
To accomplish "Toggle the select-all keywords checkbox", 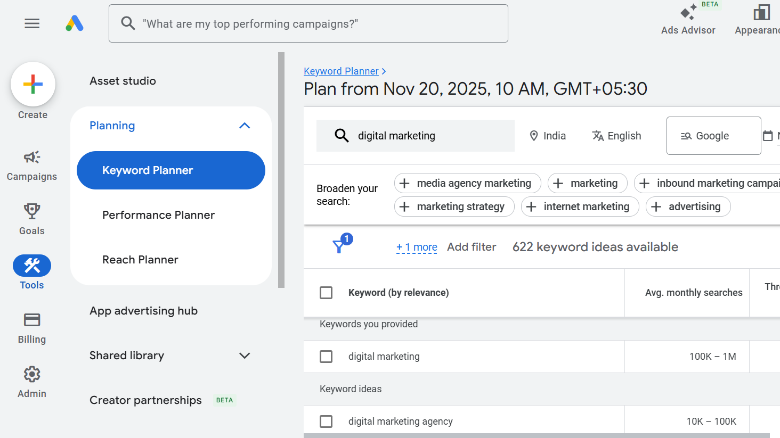I will pos(326,292).
